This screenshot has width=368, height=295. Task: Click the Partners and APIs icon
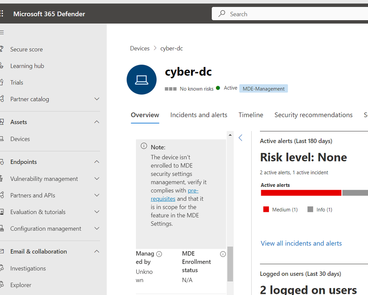[1, 195]
